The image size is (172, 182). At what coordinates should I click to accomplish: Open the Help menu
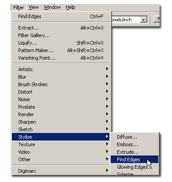[71, 7]
